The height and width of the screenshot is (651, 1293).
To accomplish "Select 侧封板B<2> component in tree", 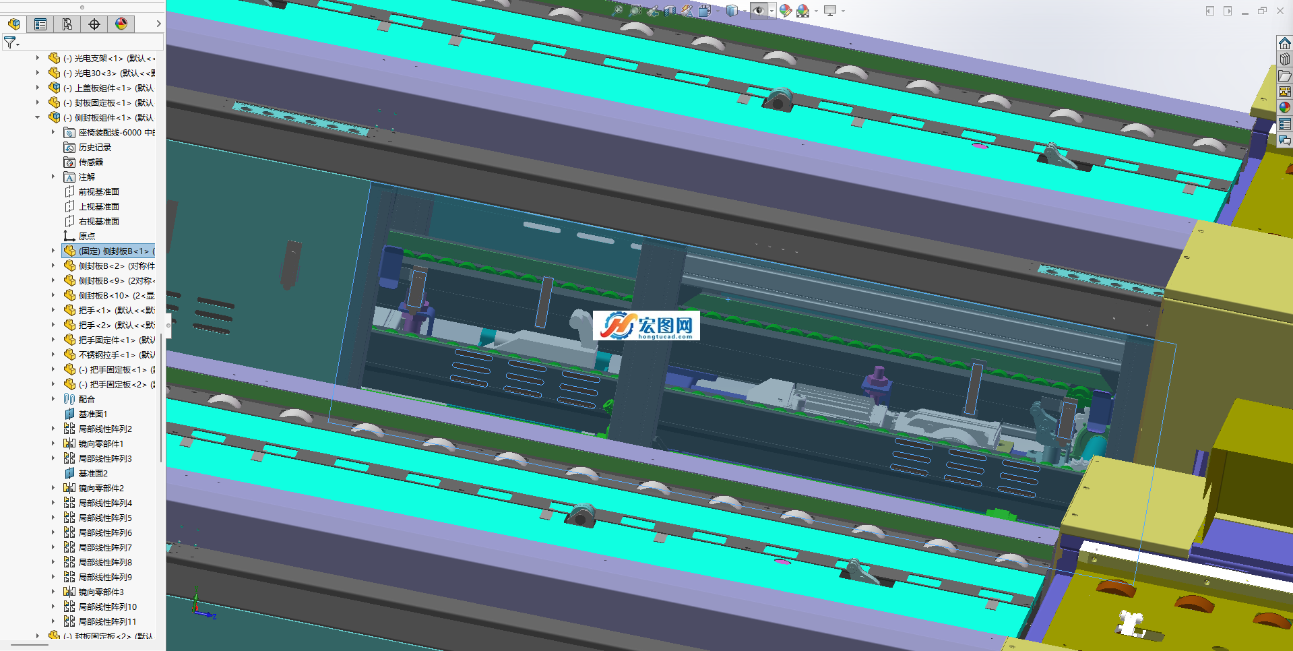I will click(109, 266).
